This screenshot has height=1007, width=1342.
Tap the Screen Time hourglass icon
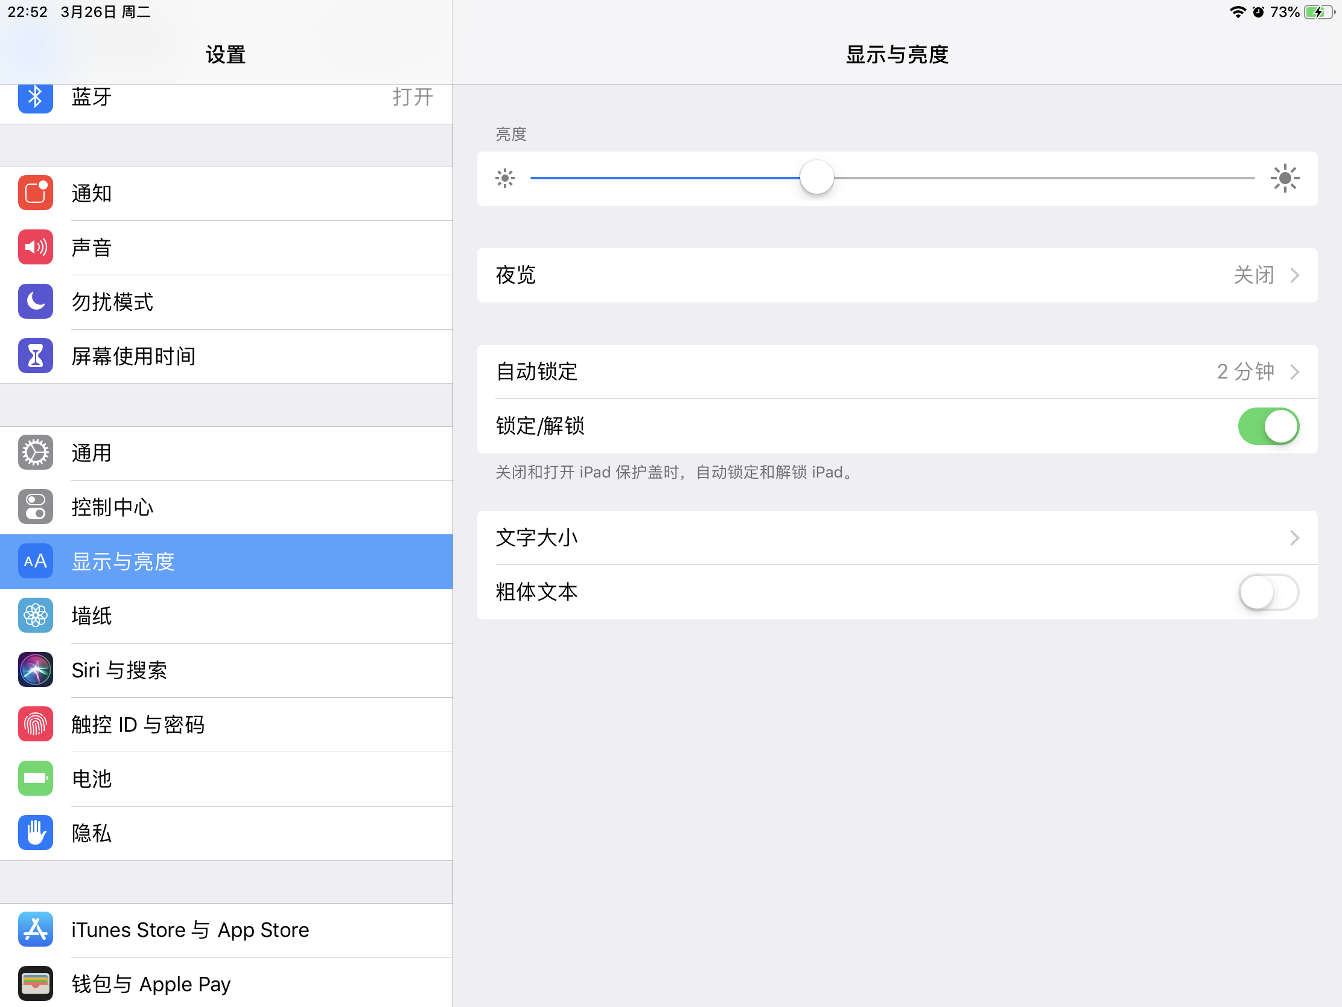[x=35, y=356]
